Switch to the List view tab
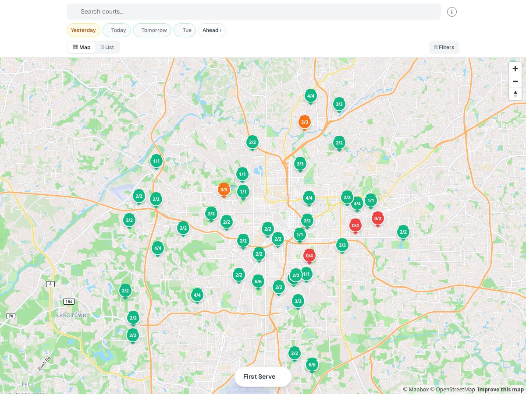526x394 pixels. tap(107, 47)
